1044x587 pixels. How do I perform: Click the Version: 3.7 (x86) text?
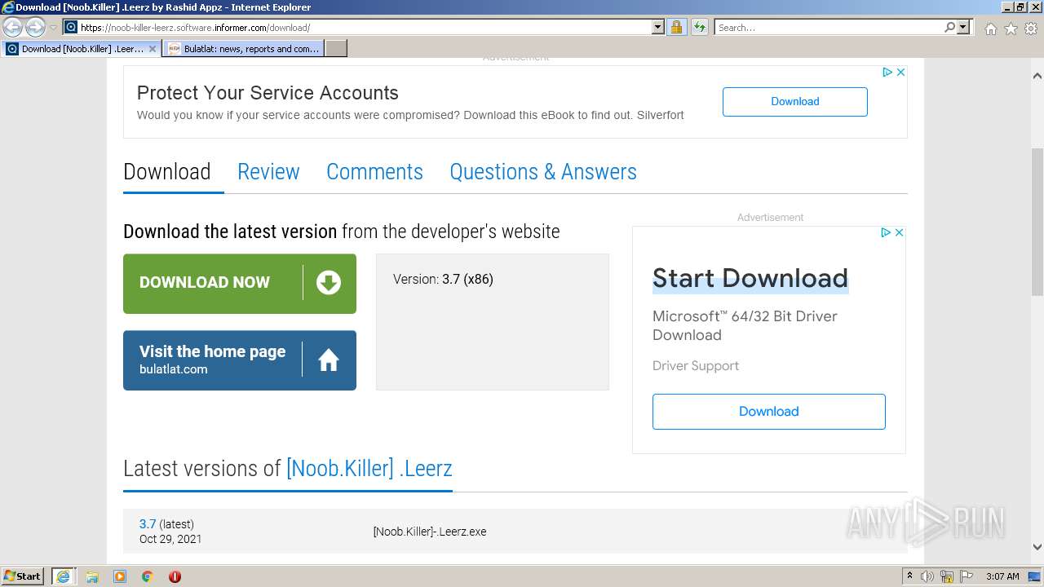pos(443,279)
